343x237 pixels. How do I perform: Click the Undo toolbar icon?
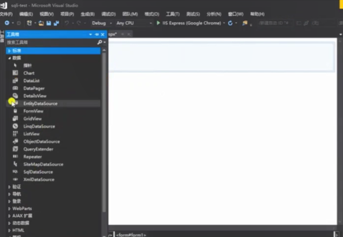[67, 23]
